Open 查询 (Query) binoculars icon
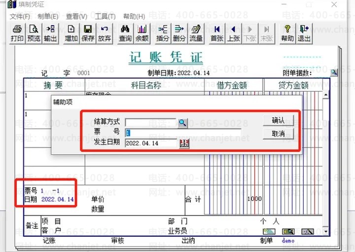 click(x=125, y=33)
